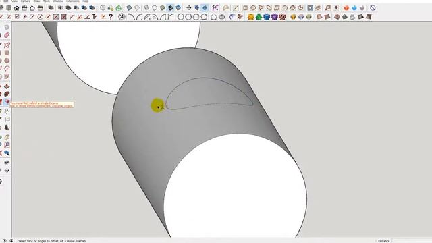Select the Push/Pull tool in left toolbar
Image resolution: width=432 pixels, height=243 pixels.
[7, 86]
